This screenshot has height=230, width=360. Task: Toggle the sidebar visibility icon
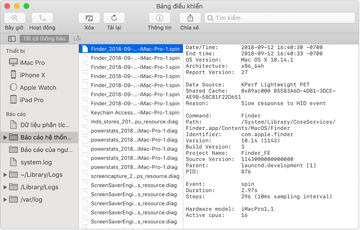point(12,39)
